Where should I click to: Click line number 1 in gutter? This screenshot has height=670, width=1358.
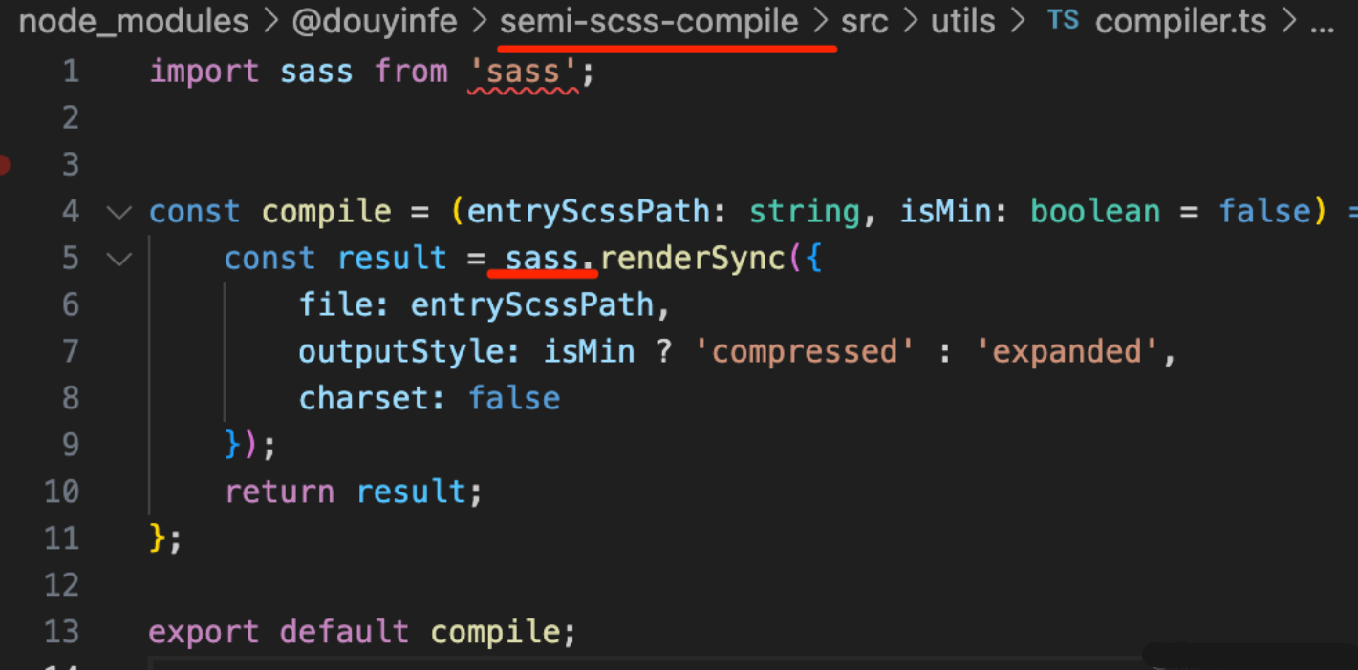point(70,72)
